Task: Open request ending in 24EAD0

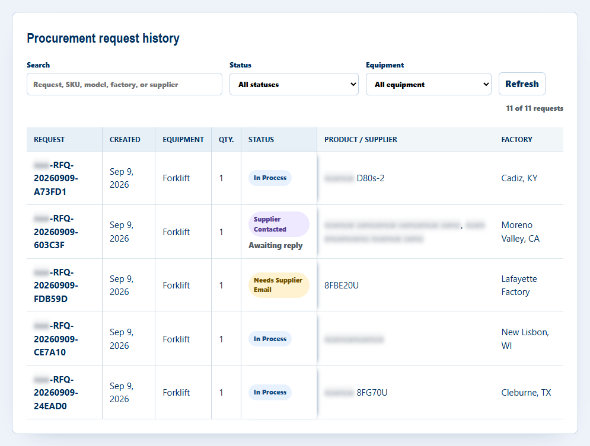Action: click(56, 392)
